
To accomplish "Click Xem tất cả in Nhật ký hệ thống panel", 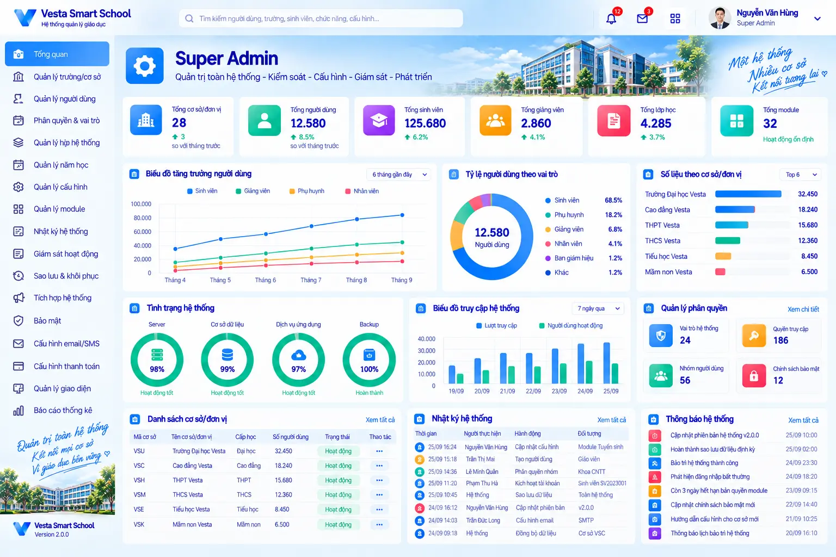I will point(612,420).
